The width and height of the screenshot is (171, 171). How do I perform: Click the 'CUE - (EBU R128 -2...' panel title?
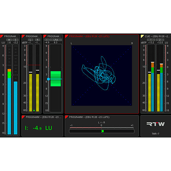(157, 36)
